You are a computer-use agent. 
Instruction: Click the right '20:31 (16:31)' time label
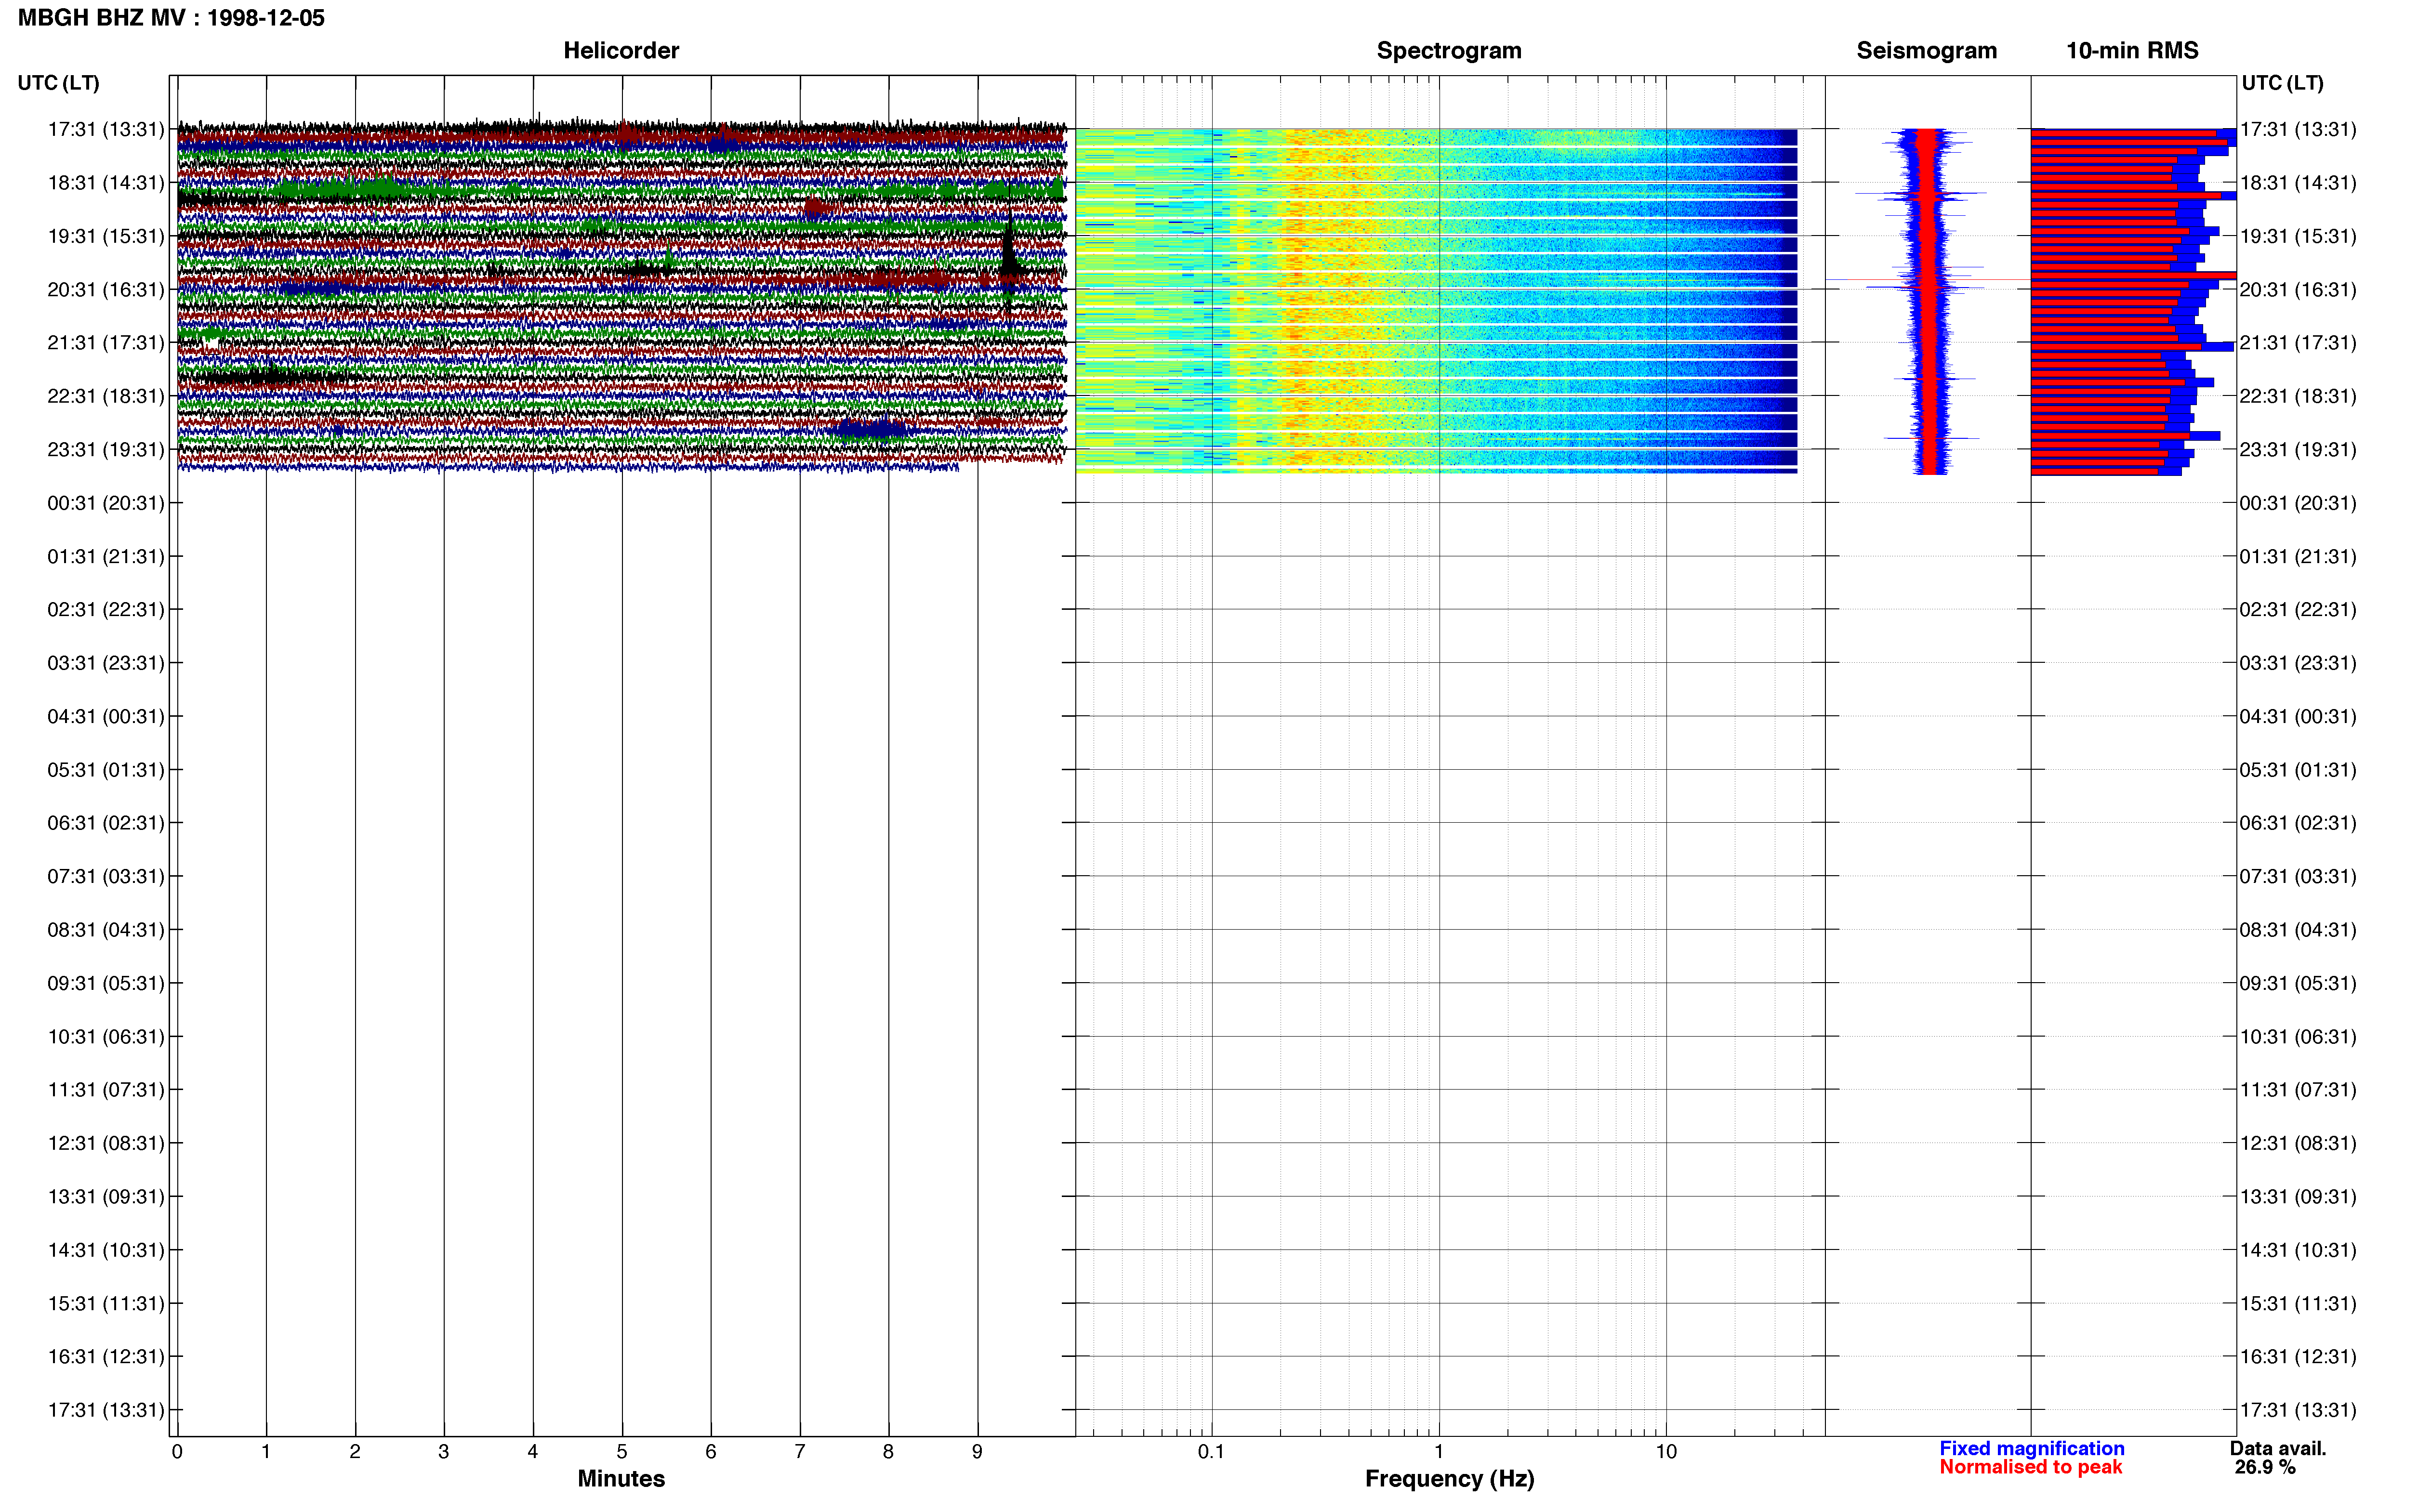point(2298,290)
